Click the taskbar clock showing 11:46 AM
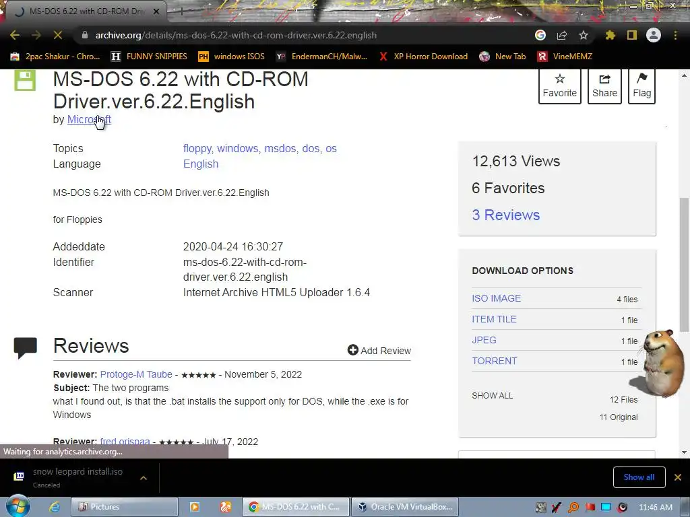 click(655, 508)
